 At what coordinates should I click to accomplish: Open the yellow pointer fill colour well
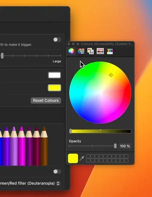click(54, 88)
